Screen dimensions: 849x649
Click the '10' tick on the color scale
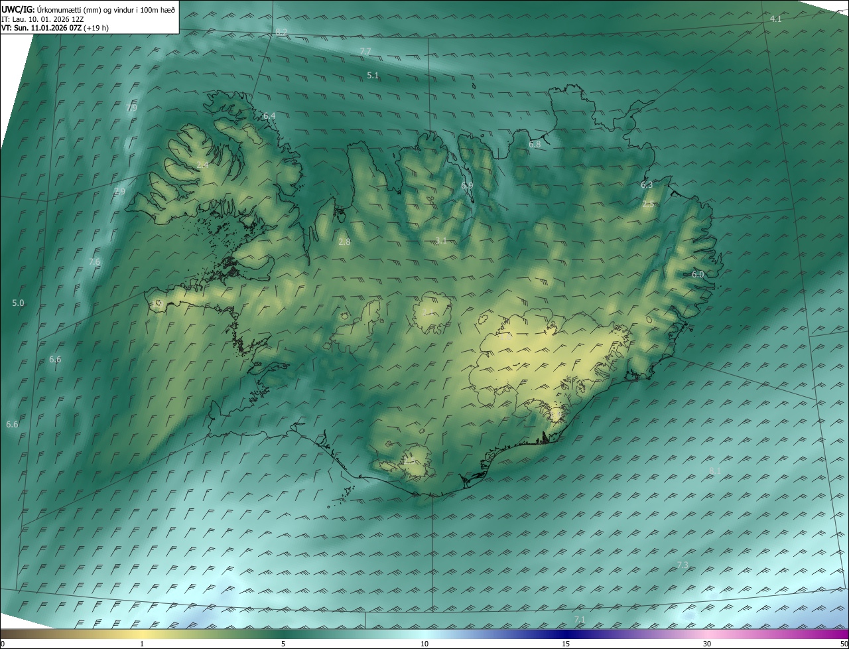[424, 644]
